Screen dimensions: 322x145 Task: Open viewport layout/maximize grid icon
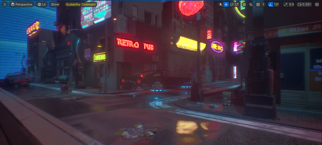point(317,4)
